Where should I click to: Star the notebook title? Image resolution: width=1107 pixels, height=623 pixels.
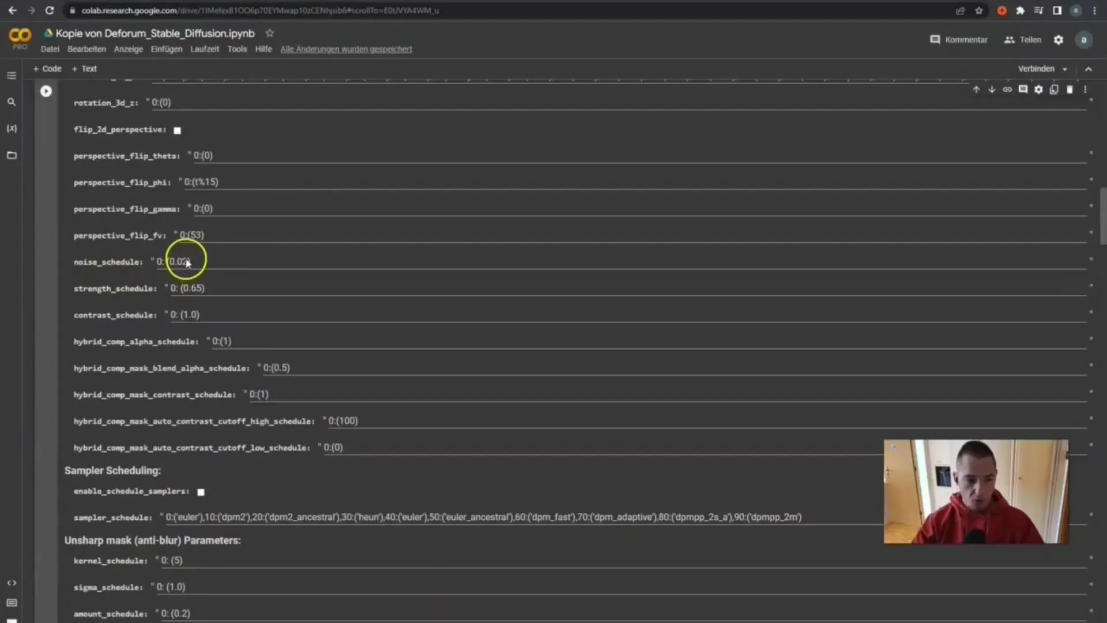[x=269, y=33]
